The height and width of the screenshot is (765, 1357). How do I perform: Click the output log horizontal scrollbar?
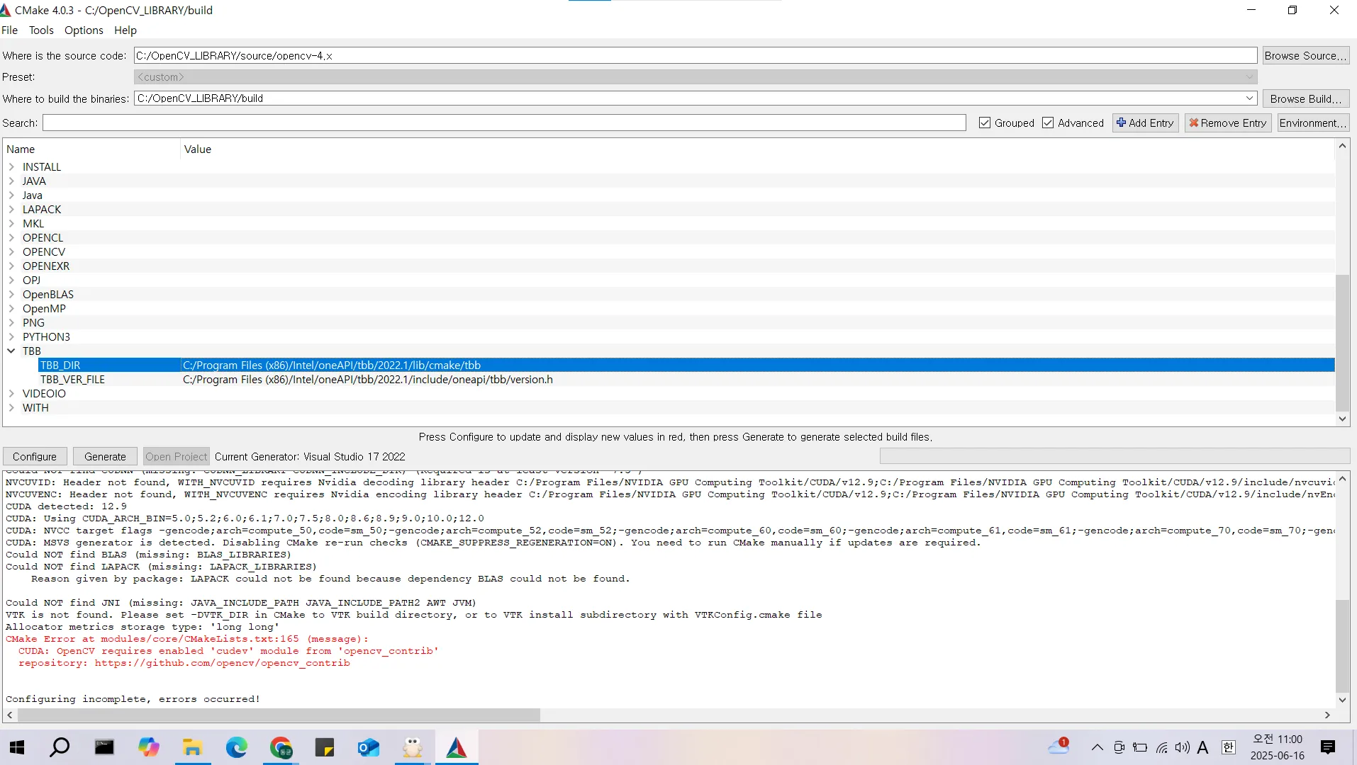coord(279,715)
